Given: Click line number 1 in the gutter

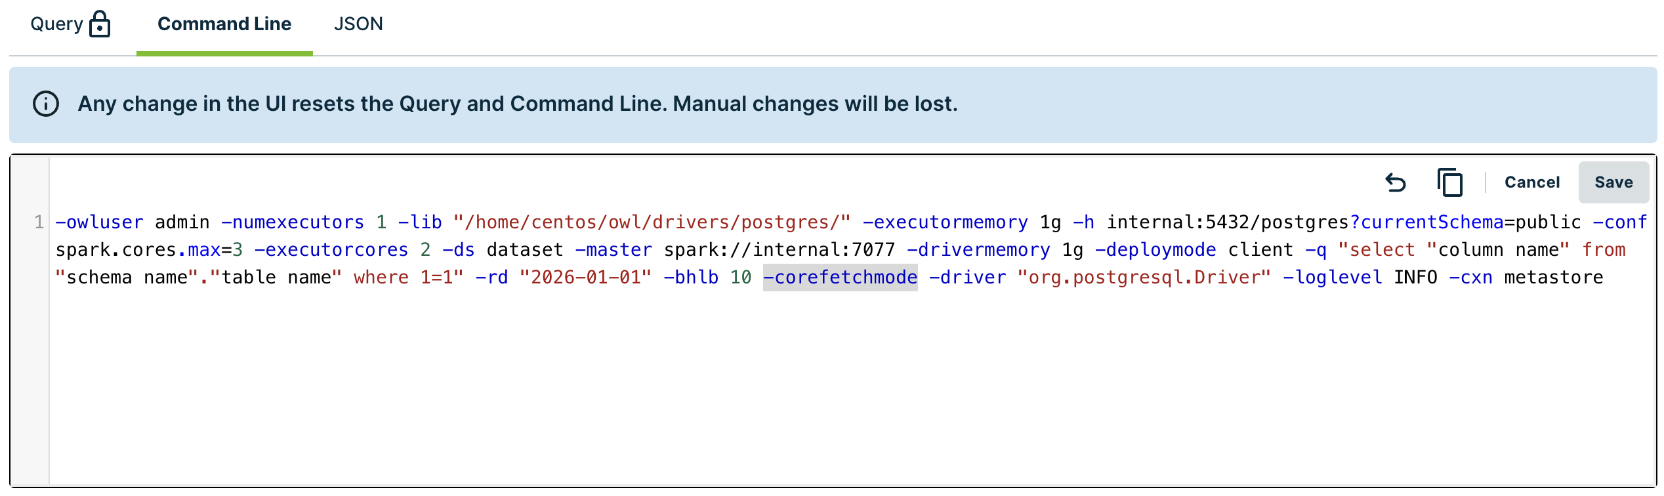Looking at the screenshot, I should coord(39,222).
